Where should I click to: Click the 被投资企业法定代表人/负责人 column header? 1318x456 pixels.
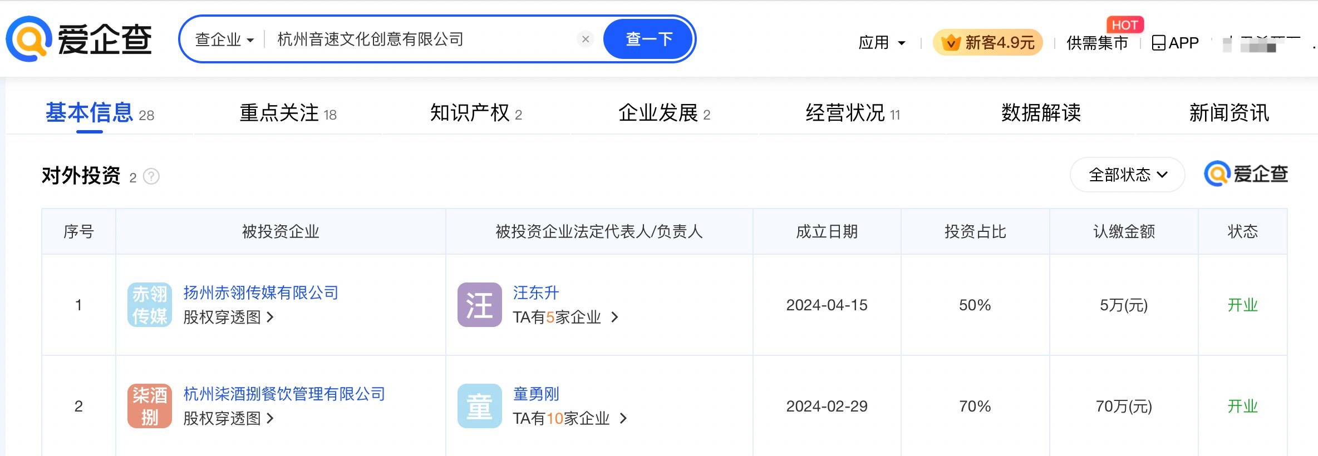(599, 231)
